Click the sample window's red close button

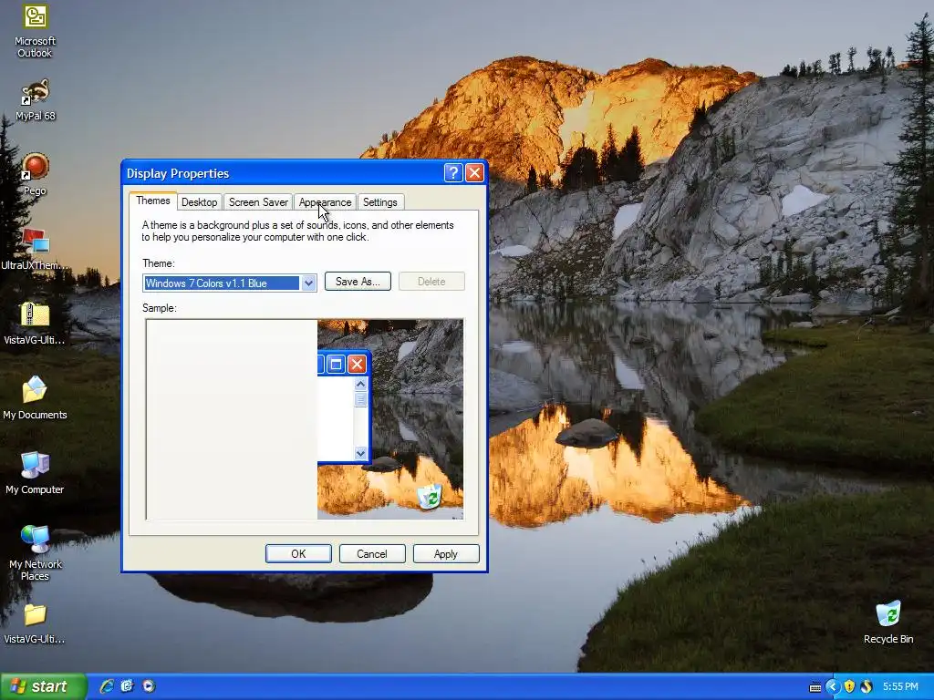[x=357, y=364]
